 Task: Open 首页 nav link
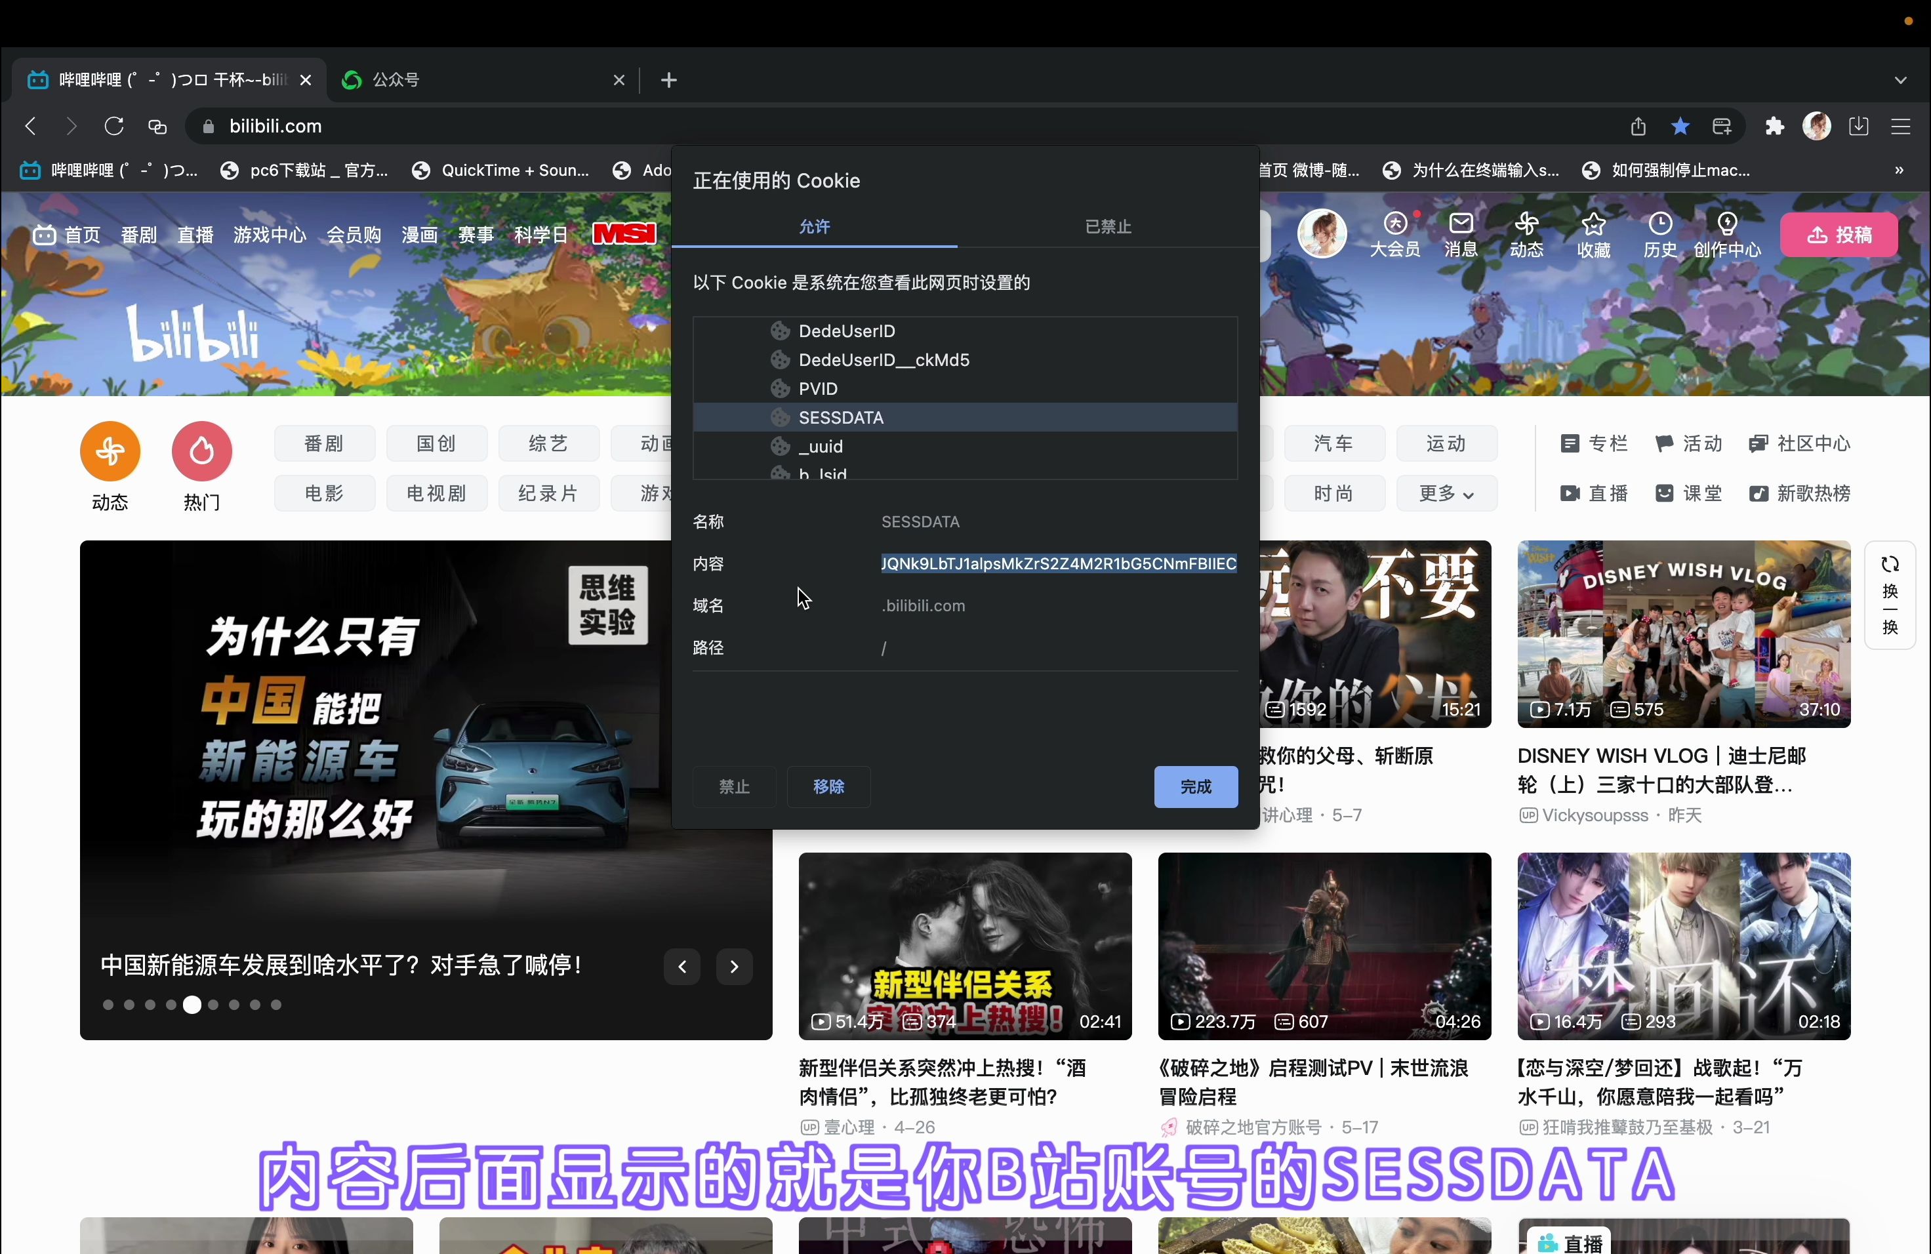66,235
